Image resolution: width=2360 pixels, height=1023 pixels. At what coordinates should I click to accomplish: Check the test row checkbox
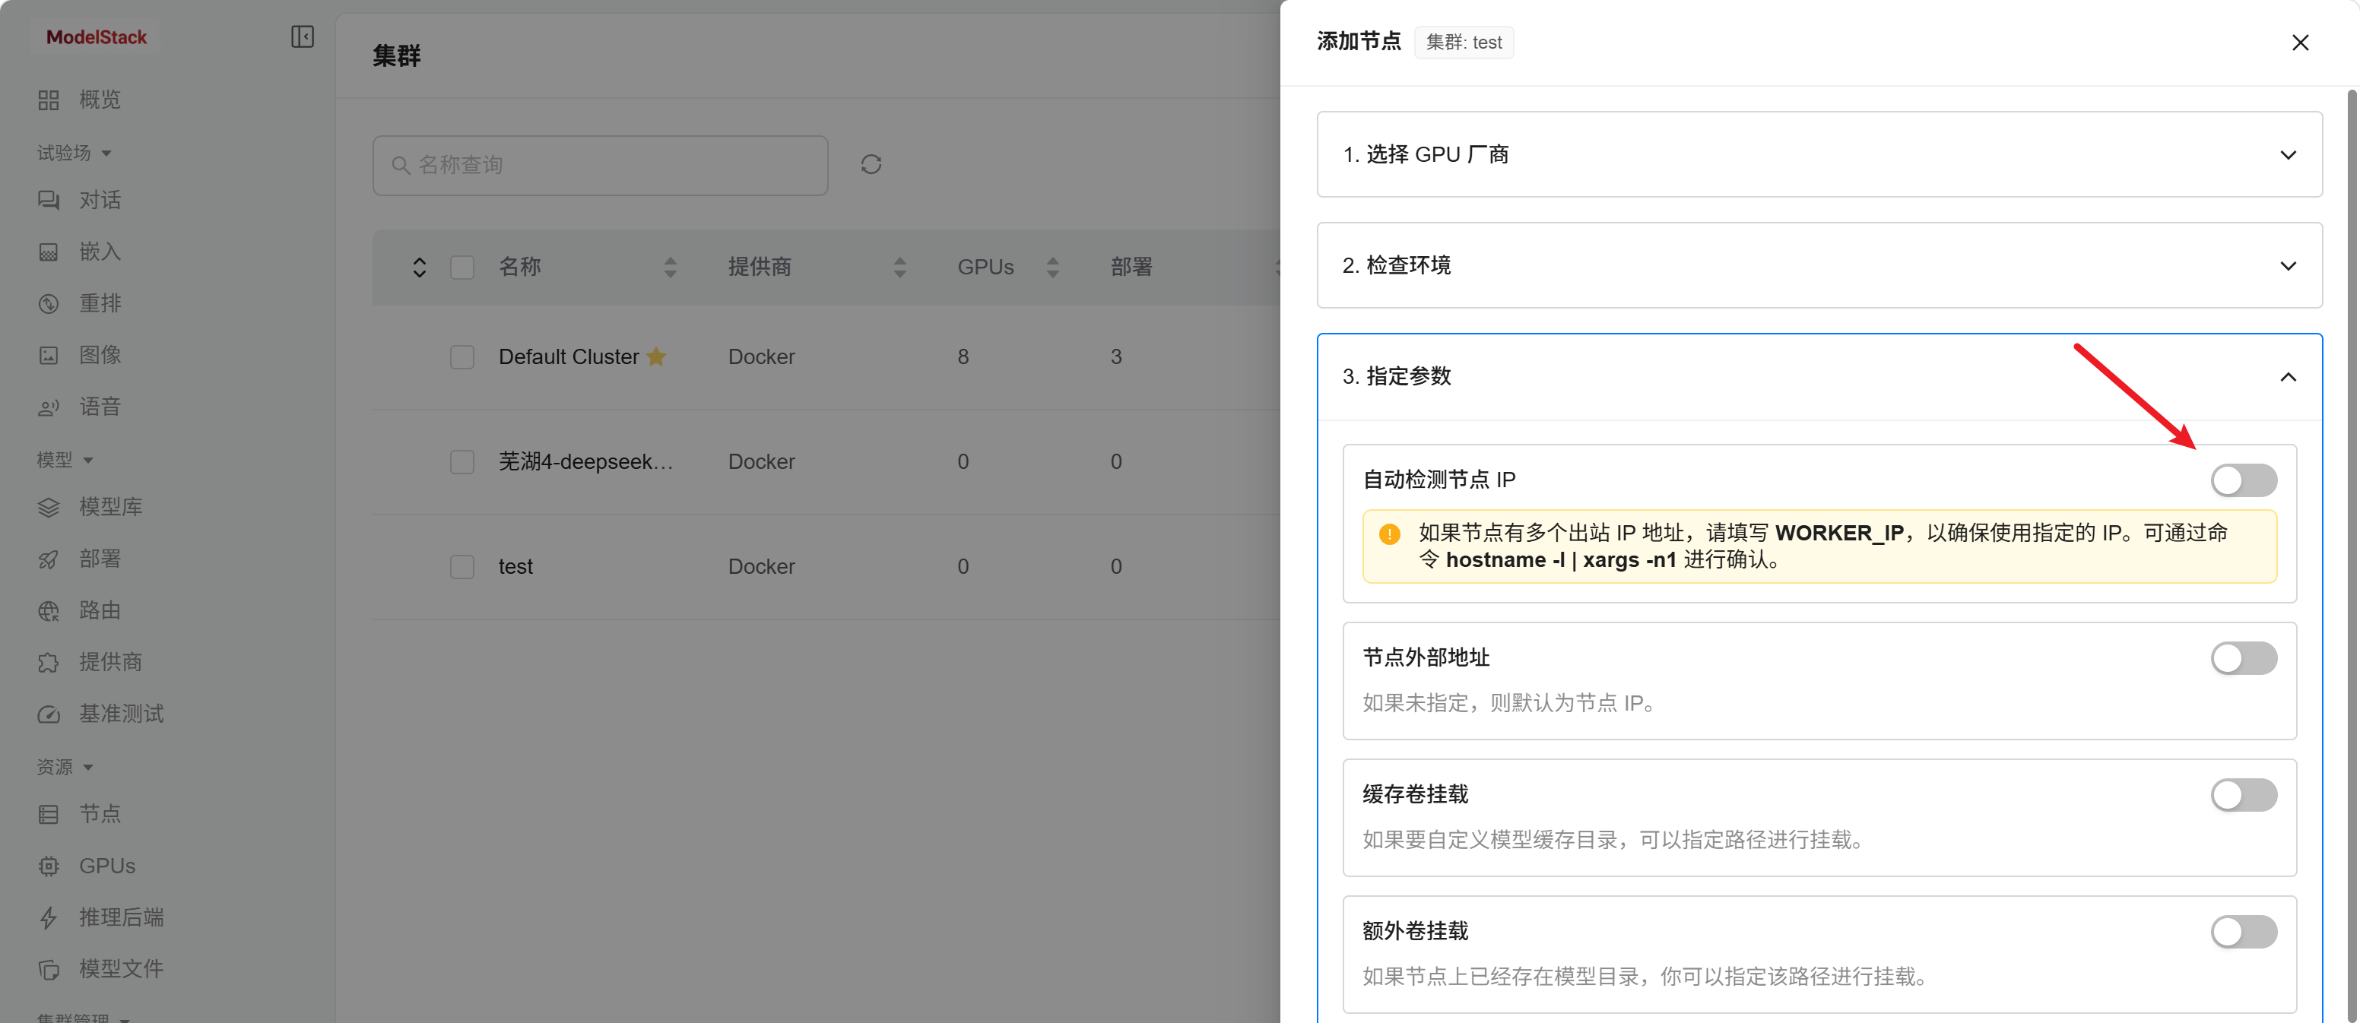[462, 567]
